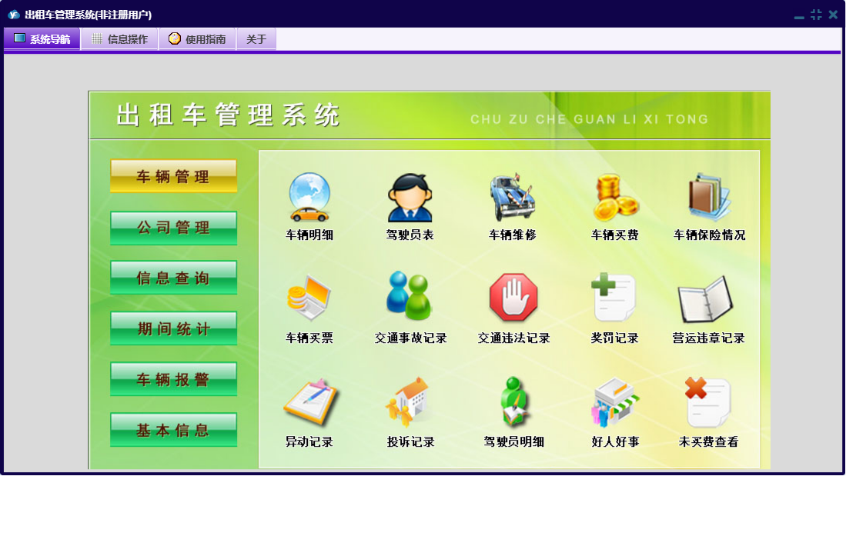Switch to the 系统导航 tab
The width and height of the screenshot is (846, 556).
click(42, 38)
